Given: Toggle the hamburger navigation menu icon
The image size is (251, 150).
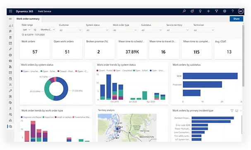Looking at the screenshot, I should click(x=10, y=19).
